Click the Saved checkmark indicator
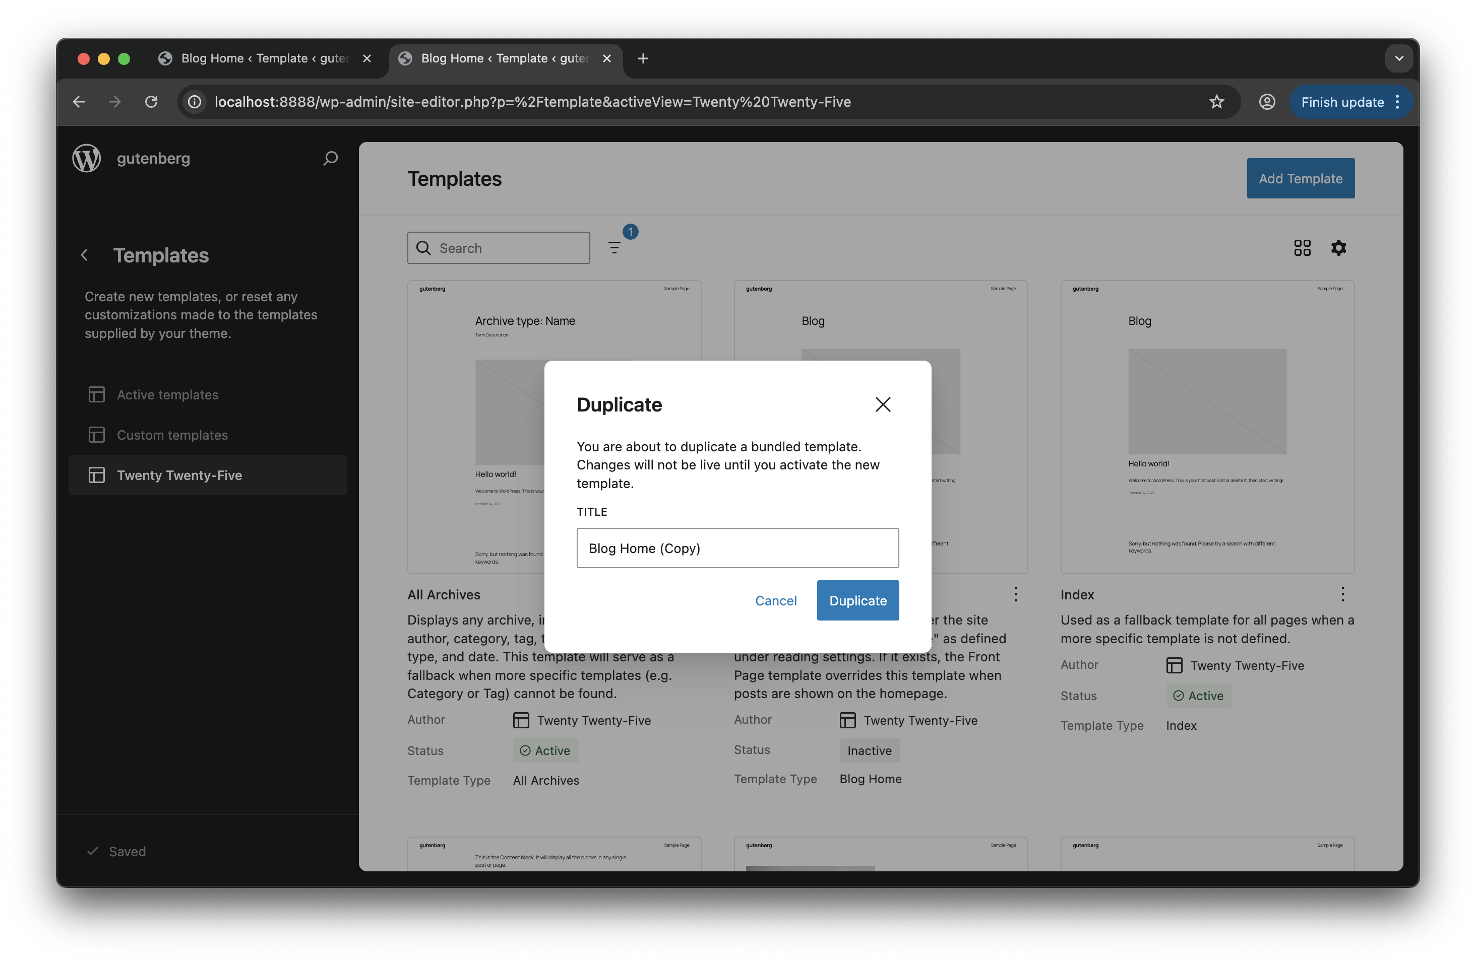The image size is (1476, 962). [x=93, y=851]
